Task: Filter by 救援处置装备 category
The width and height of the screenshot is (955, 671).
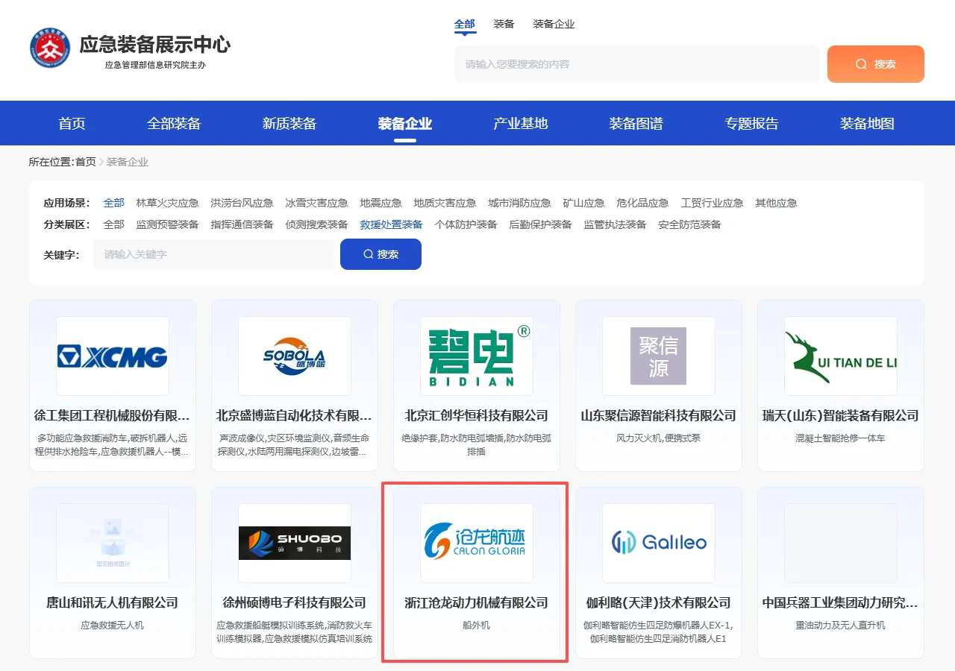Action: tap(392, 224)
